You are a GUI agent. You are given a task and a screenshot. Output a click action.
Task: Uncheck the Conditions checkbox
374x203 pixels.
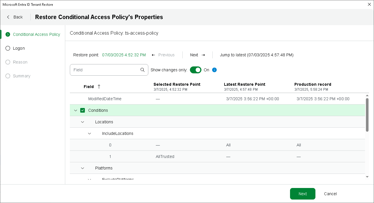[83, 110]
